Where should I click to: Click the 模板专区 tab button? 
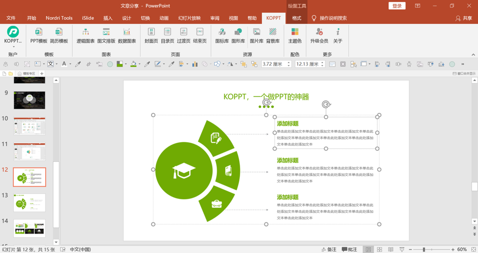(26, 74)
